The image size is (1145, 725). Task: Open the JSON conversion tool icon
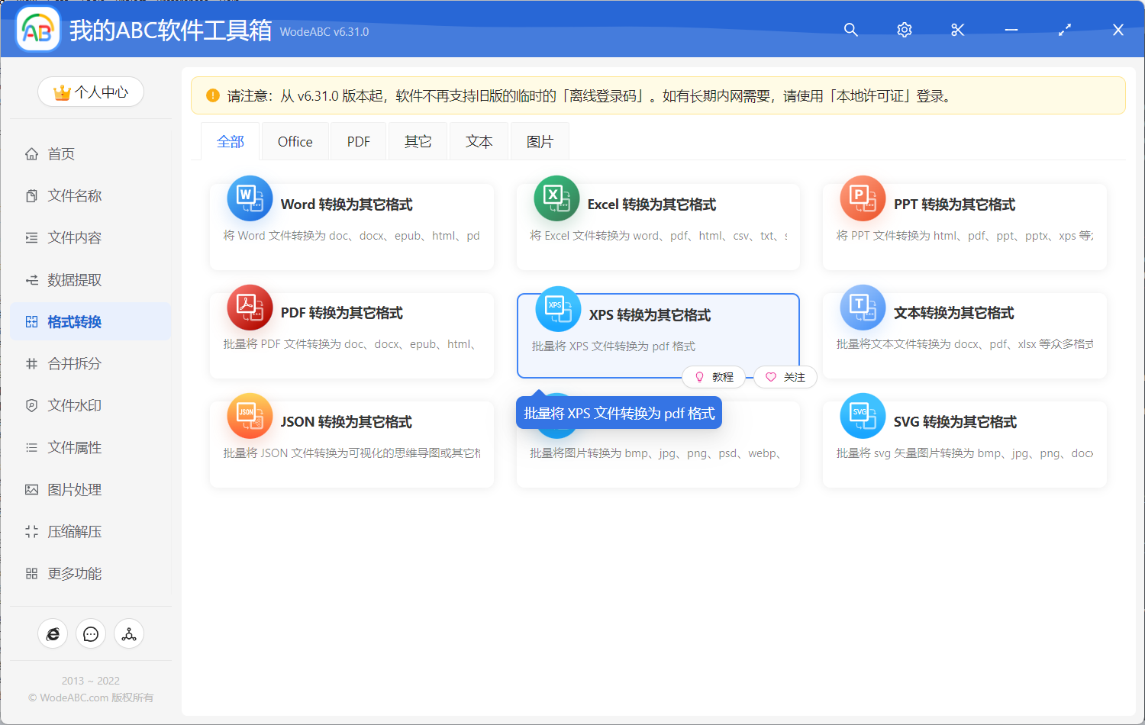tap(250, 415)
